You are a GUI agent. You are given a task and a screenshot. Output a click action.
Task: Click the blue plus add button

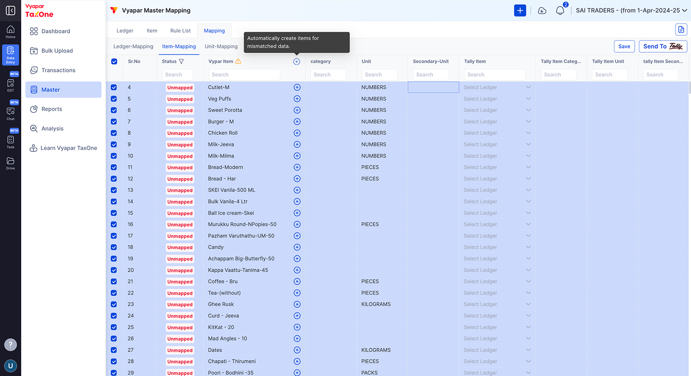(520, 10)
